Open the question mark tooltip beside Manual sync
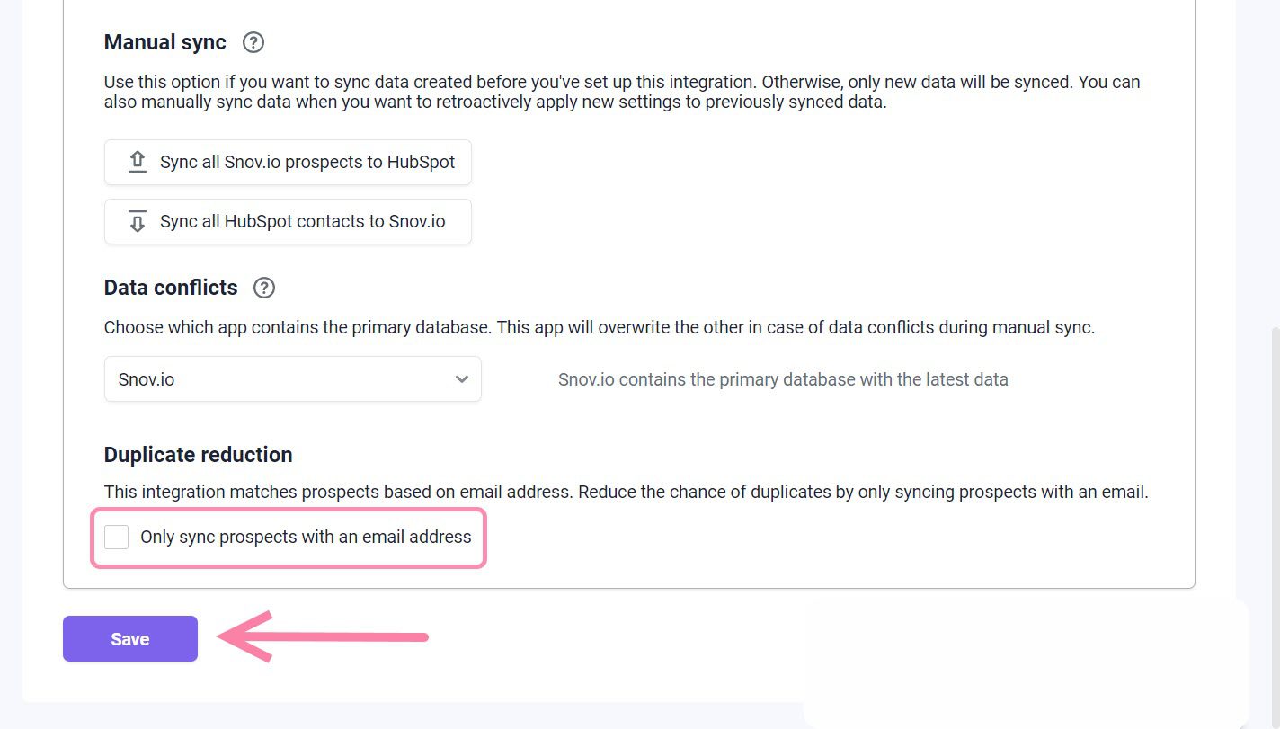The height and width of the screenshot is (729, 1280). (x=253, y=41)
